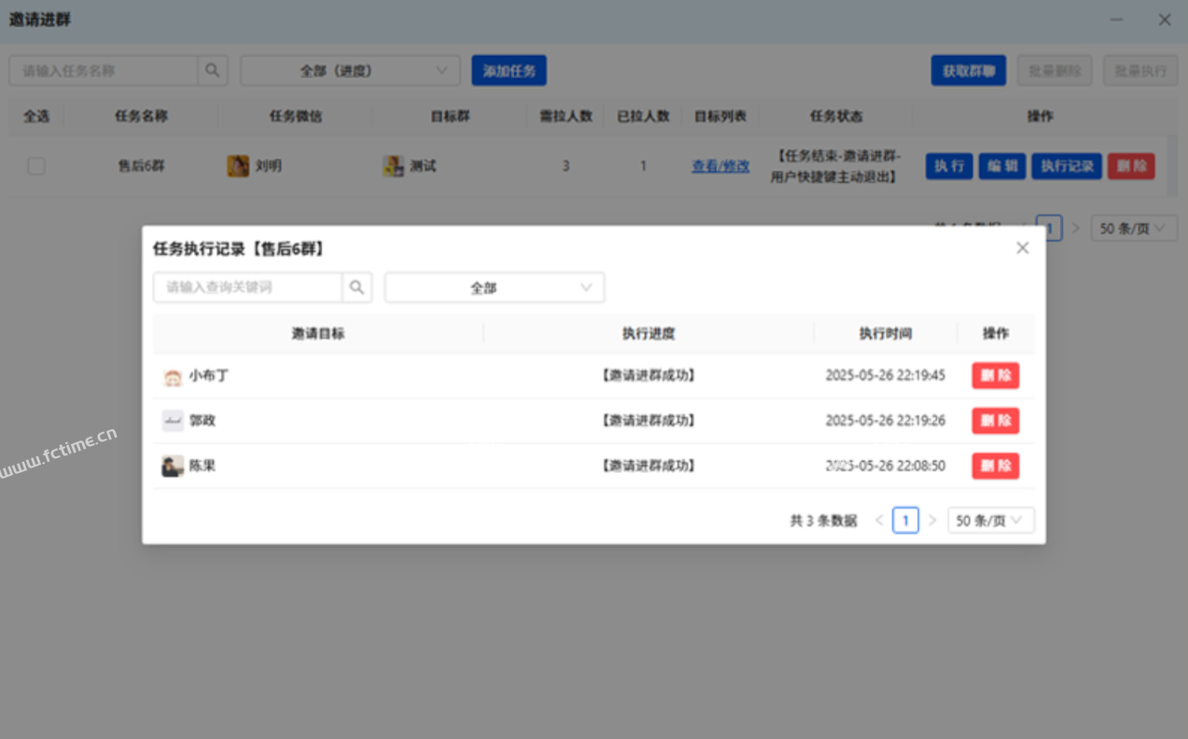Click the 获取群聊 button
The width and height of the screenshot is (1188, 739).
click(x=969, y=70)
